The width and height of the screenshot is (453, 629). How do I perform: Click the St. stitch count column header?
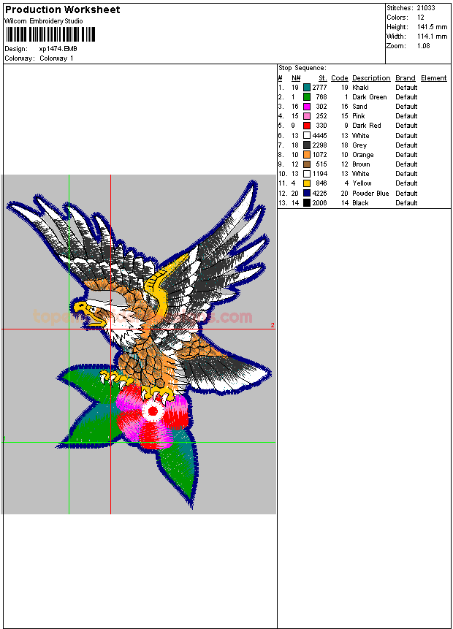click(322, 78)
